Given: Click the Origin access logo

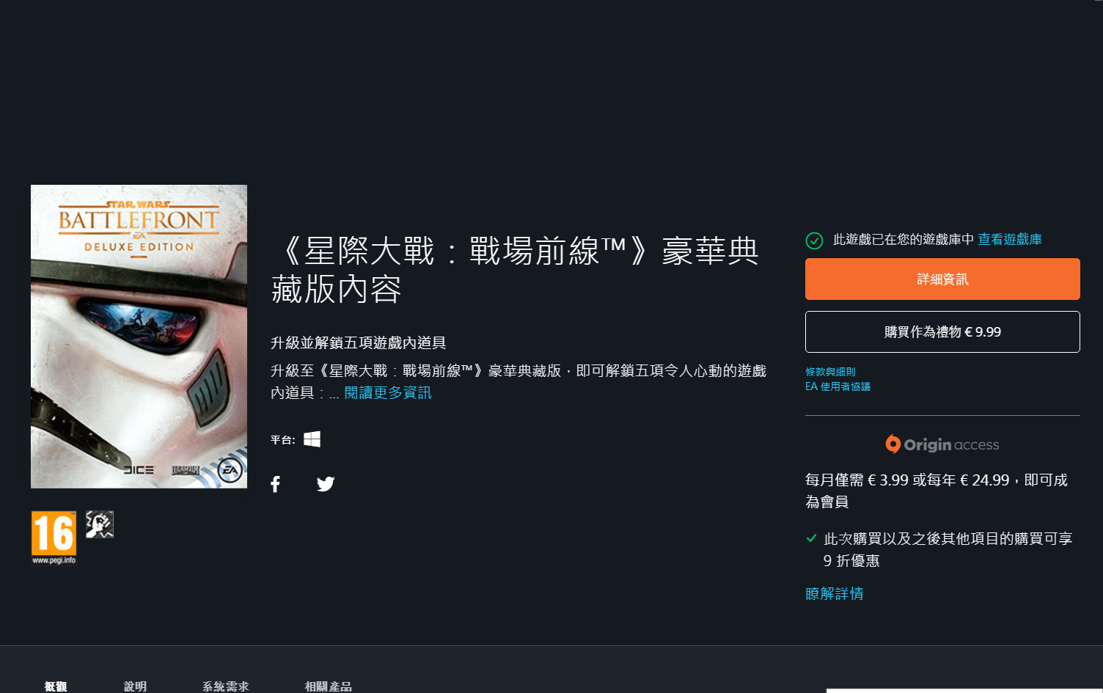Looking at the screenshot, I should click(x=942, y=444).
